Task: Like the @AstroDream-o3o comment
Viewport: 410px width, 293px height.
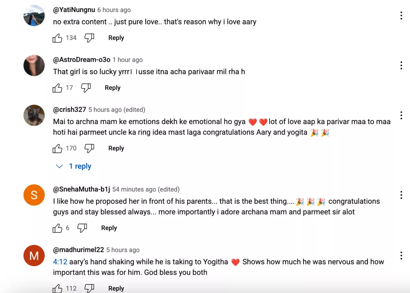Action: [57, 88]
